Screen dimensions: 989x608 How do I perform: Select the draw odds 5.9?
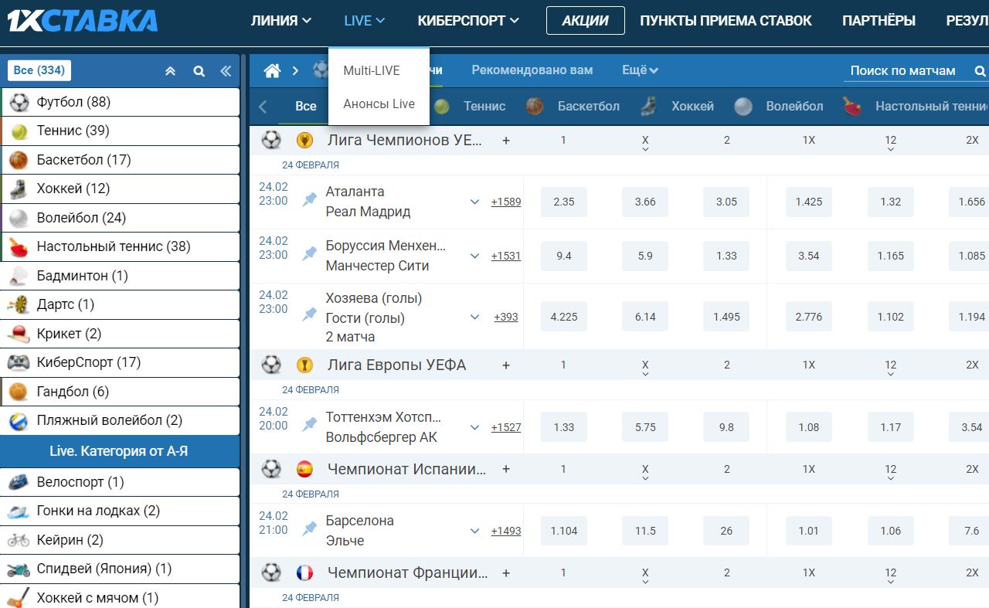click(x=645, y=256)
